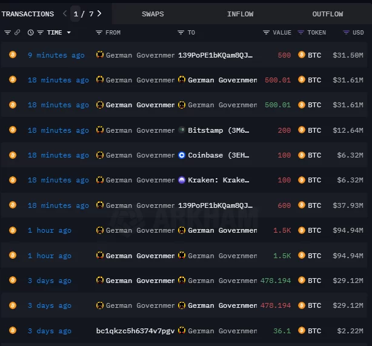This screenshot has width=372, height=346.
Task: Open the USD filter
Action: (346, 33)
